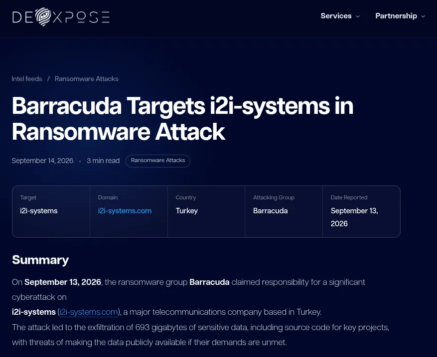Click the Target label in info card
Image resolution: width=437 pixels, height=357 pixels.
click(x=28, y=197)
